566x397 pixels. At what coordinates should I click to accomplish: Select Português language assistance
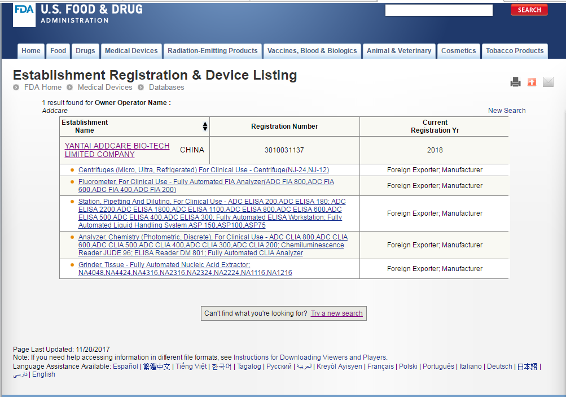point(438,367)
